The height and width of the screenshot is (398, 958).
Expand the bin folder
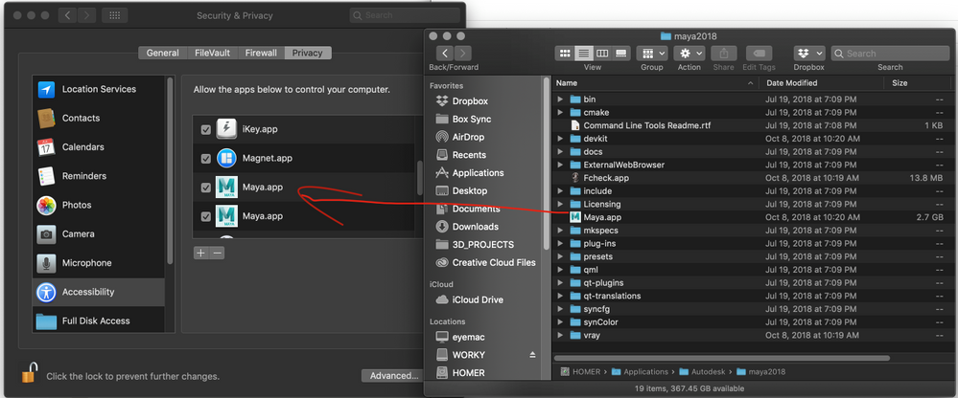click(x=560, y=99)
